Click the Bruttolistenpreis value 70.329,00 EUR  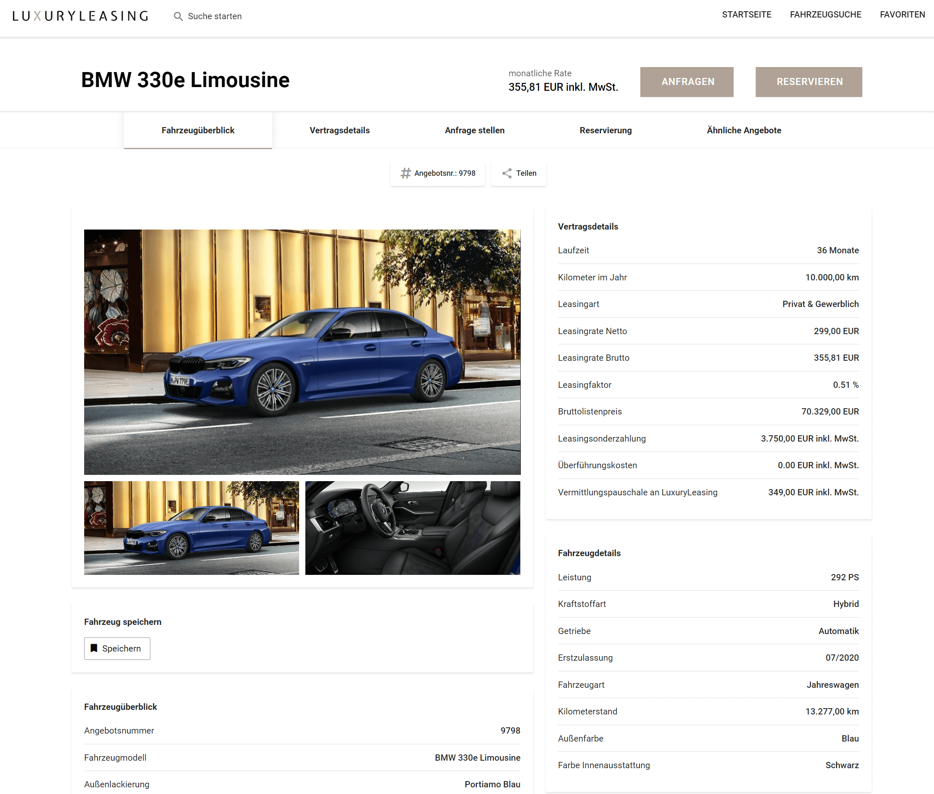click(829, 411)
